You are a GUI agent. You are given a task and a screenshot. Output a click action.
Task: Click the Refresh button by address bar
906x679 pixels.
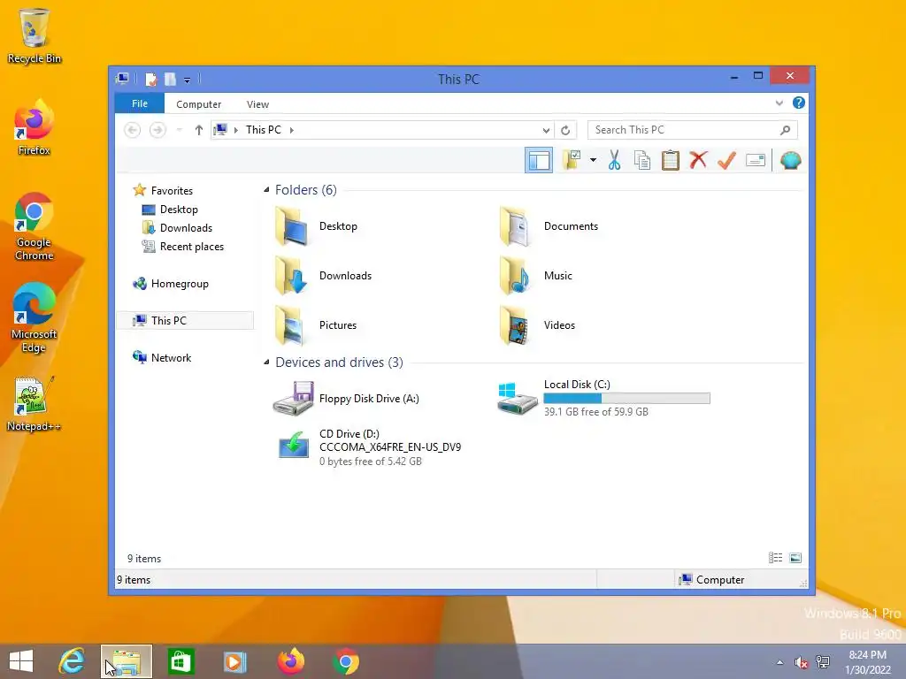pyautogui.click(x=565, y=131)
